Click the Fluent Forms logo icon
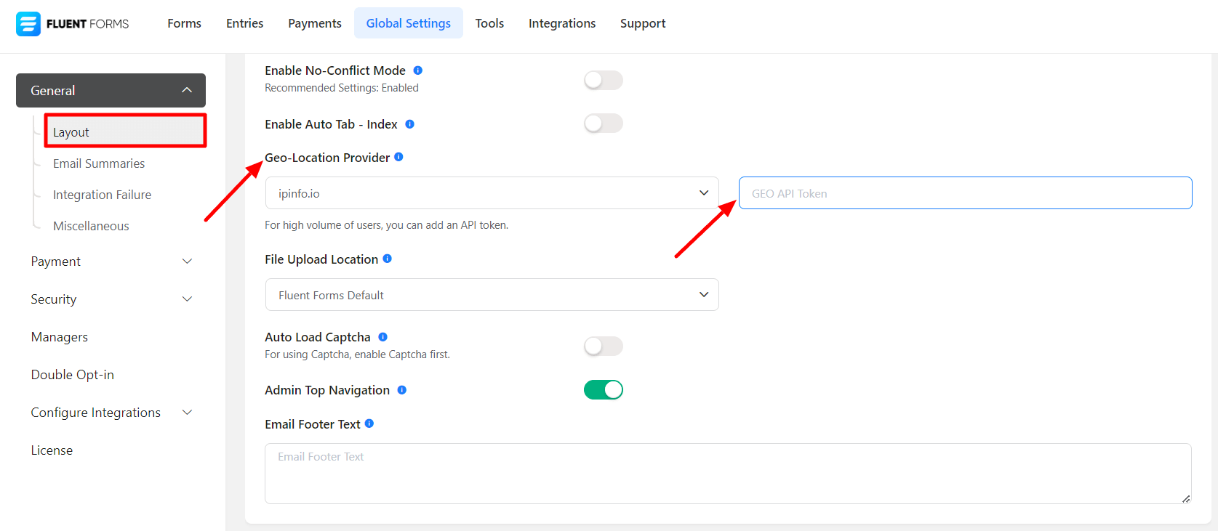This screenshot has width=1218, height=531. 28,24
